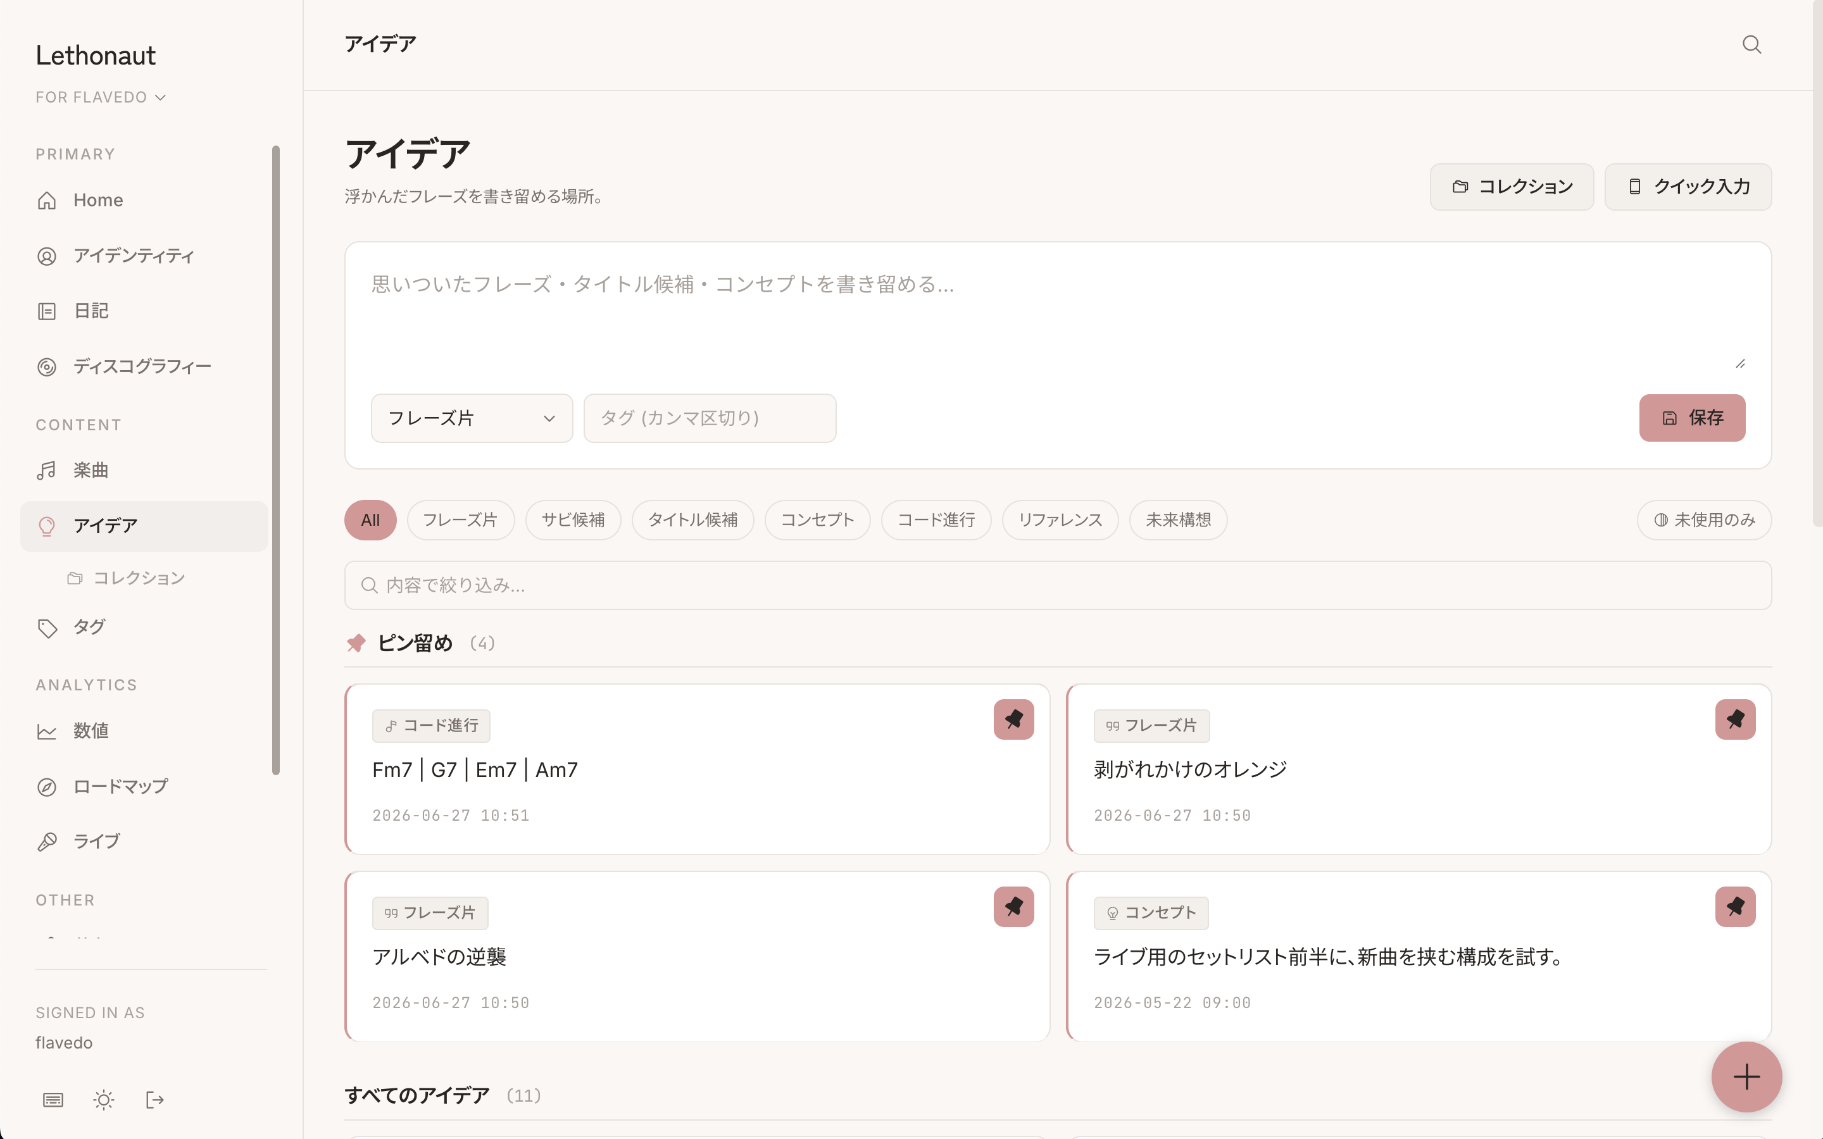
Task: Filter by リファレンス chip
Action: click(x=1060, y=520)
